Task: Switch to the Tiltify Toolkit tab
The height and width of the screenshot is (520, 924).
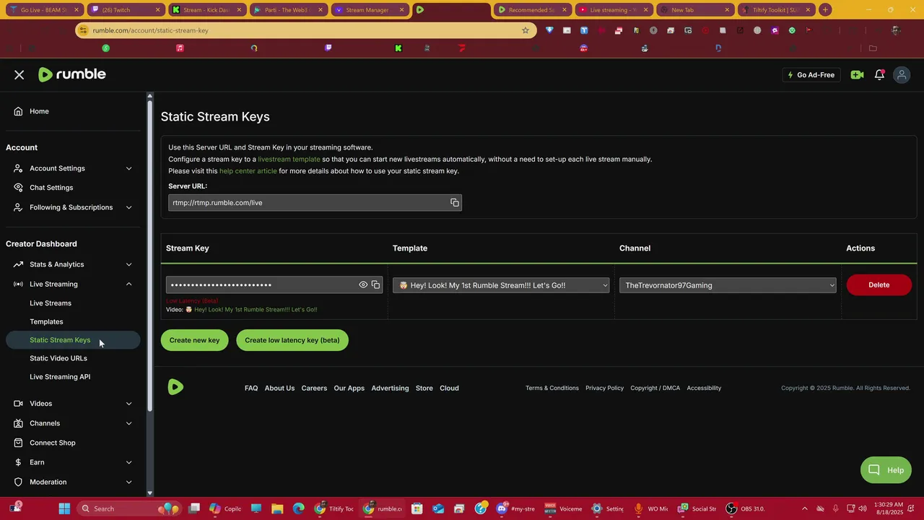Action: pos(776,10)
